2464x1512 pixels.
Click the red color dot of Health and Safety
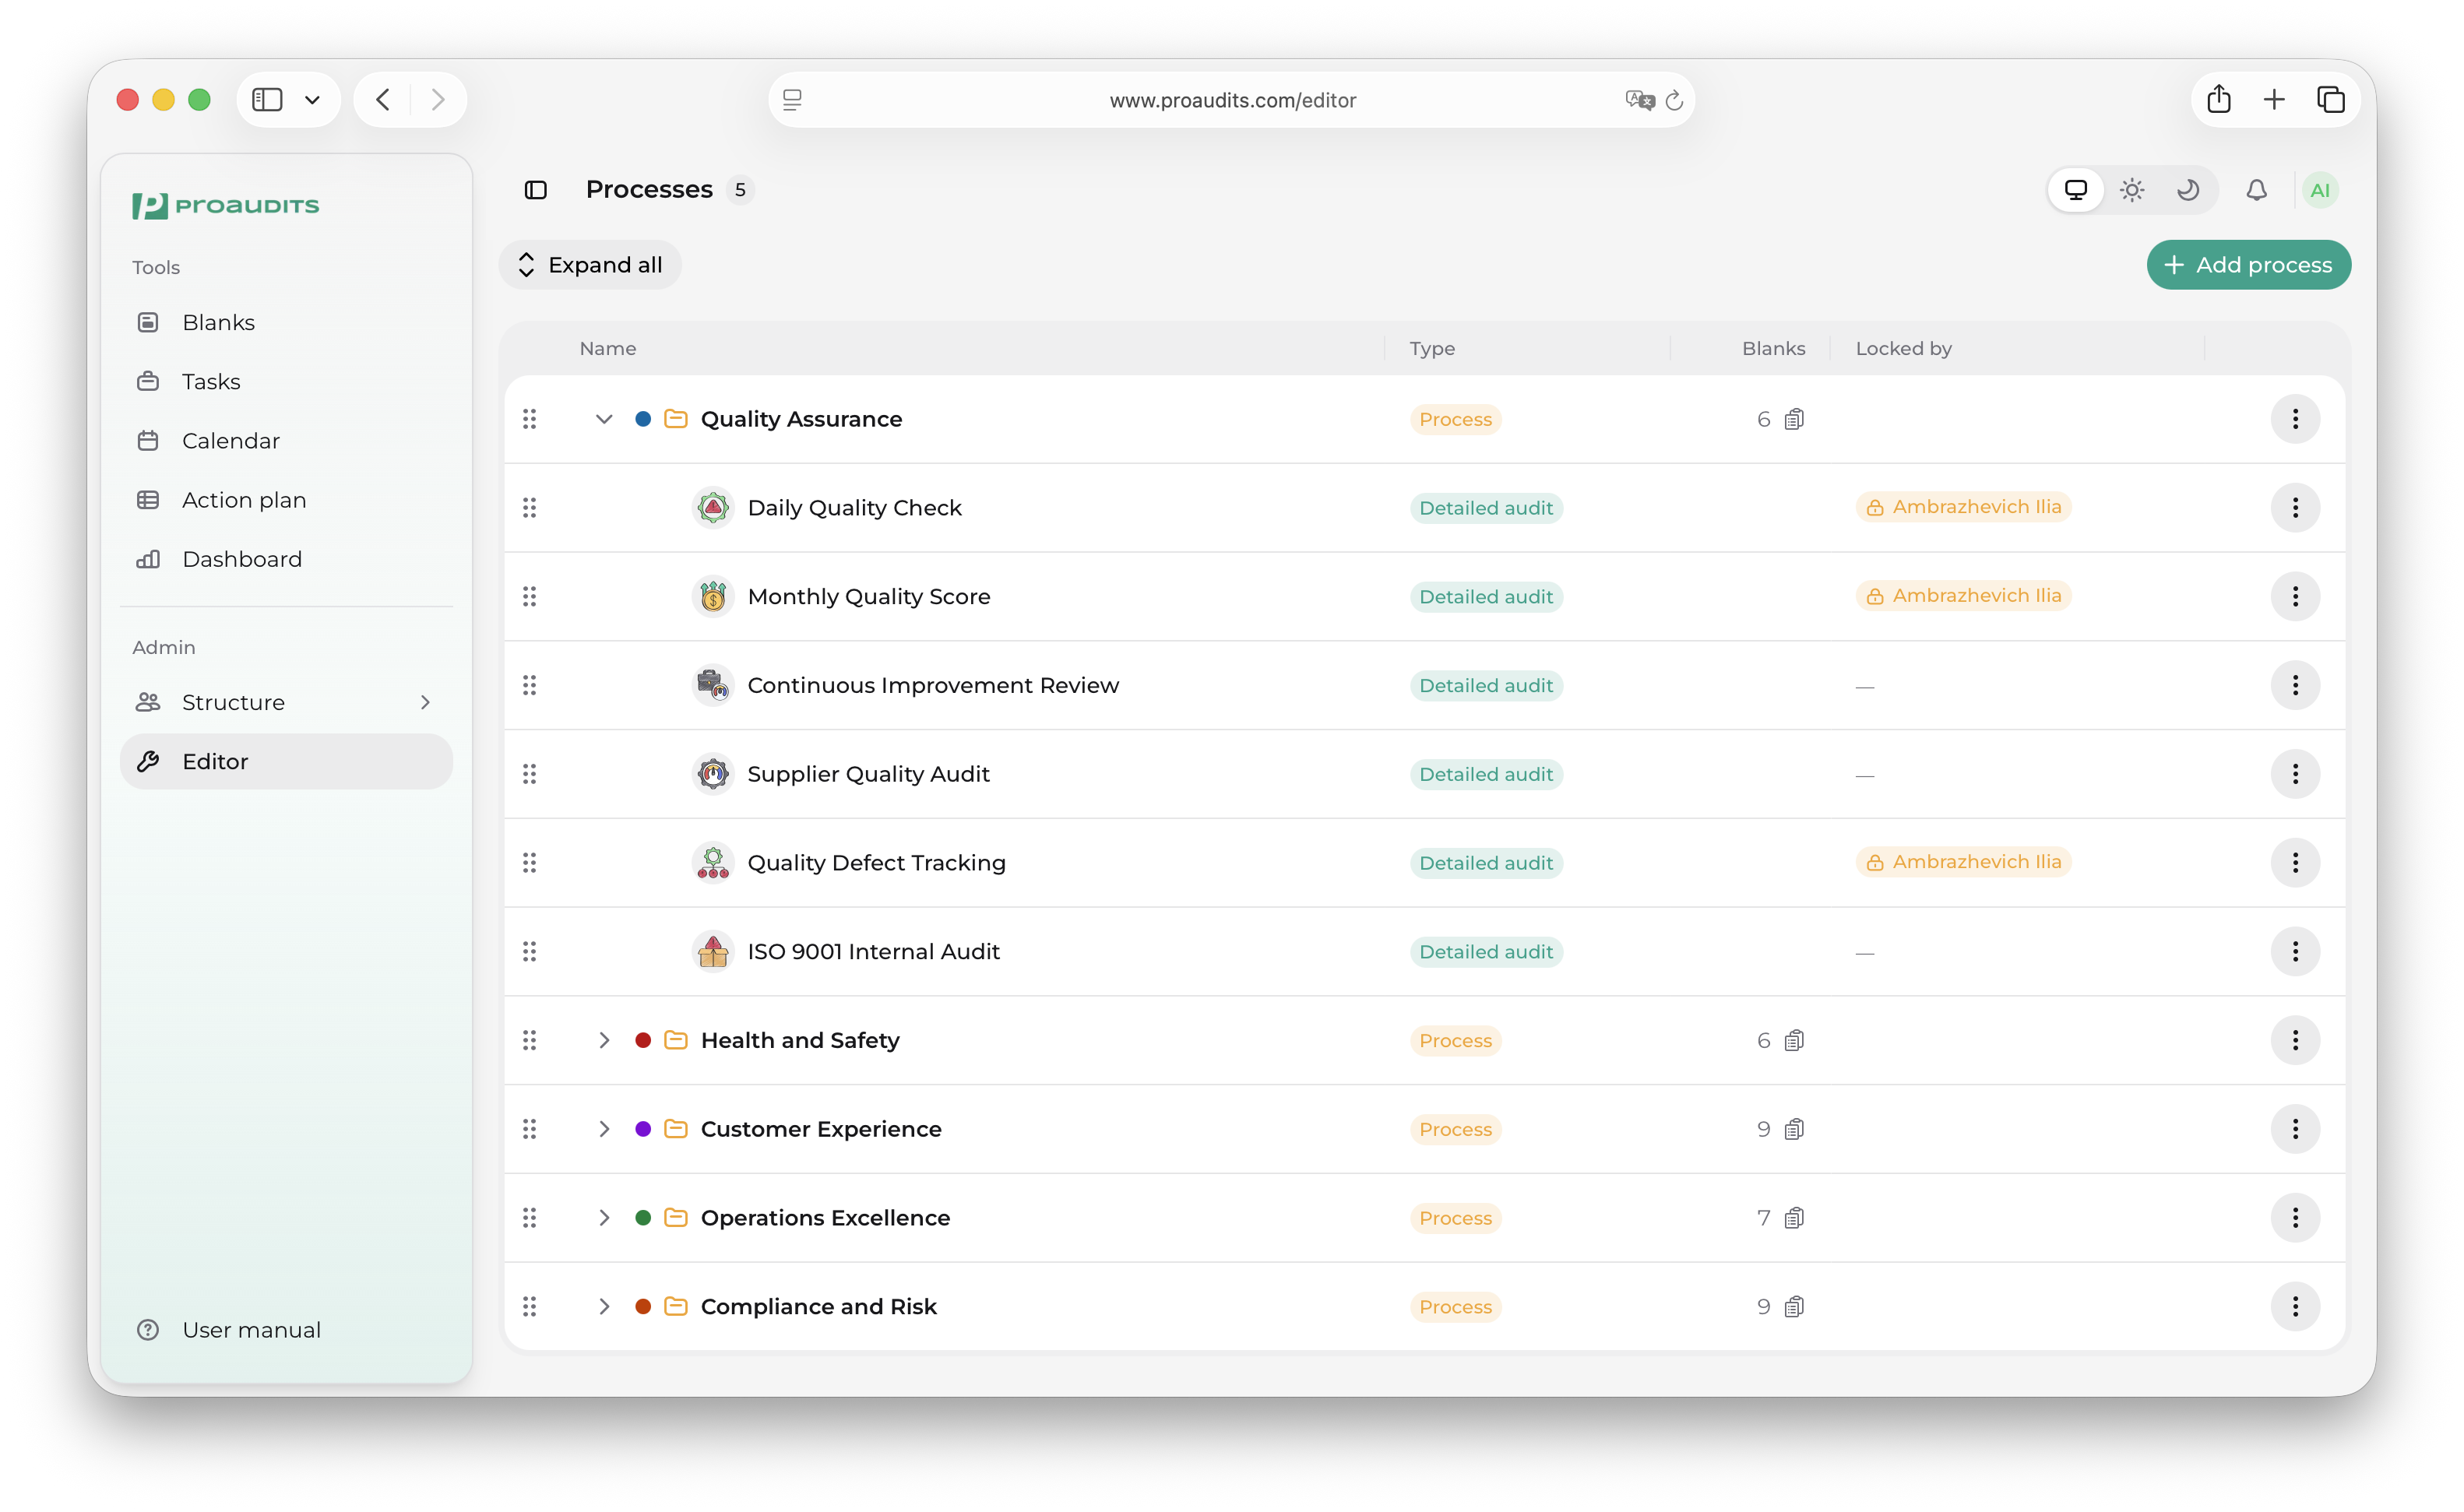pos(643,1040)
